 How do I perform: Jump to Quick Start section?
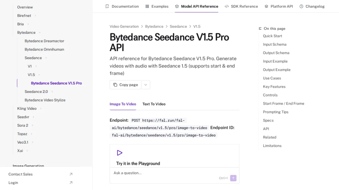pos(273,36)
